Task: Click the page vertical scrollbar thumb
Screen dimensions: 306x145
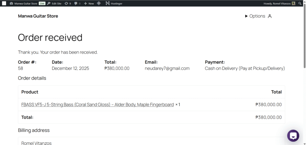Action: [304, 36]
